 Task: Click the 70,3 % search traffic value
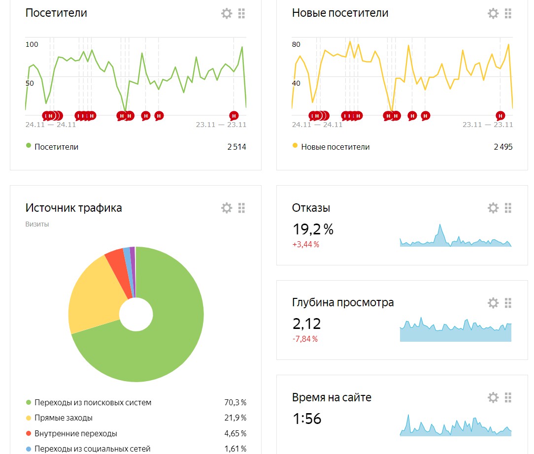coord(235,402)
